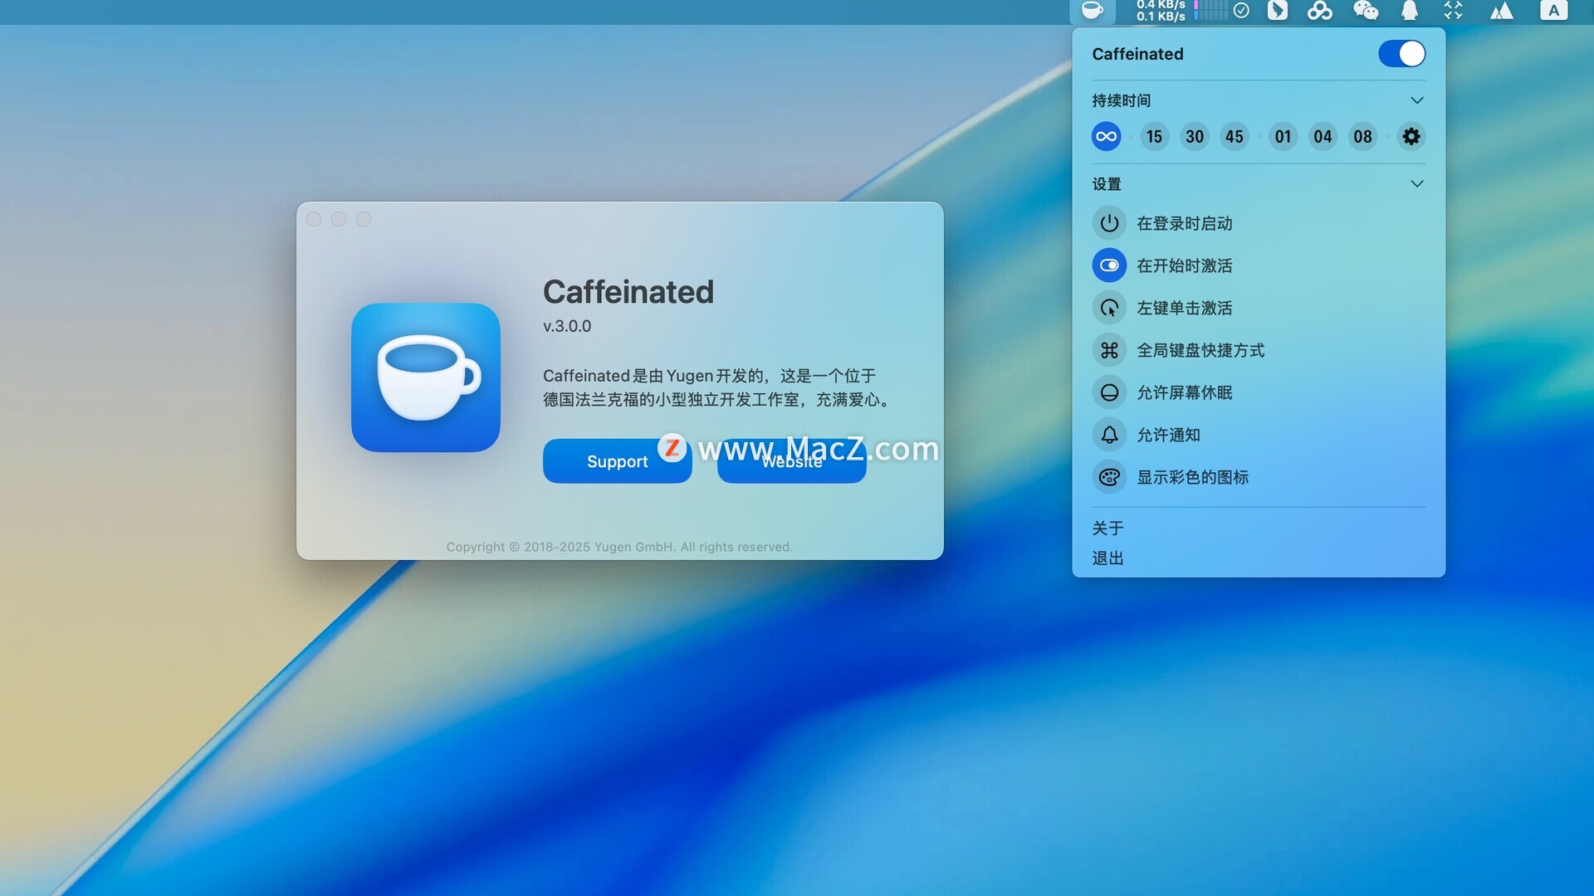Select the infinity duration icon
This screenshot has height=896, width=1594.
[1107, 137]
